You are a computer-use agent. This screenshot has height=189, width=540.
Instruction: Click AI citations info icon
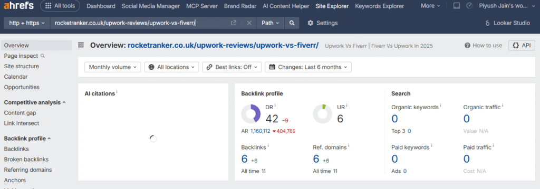click(x=117, y=92)
